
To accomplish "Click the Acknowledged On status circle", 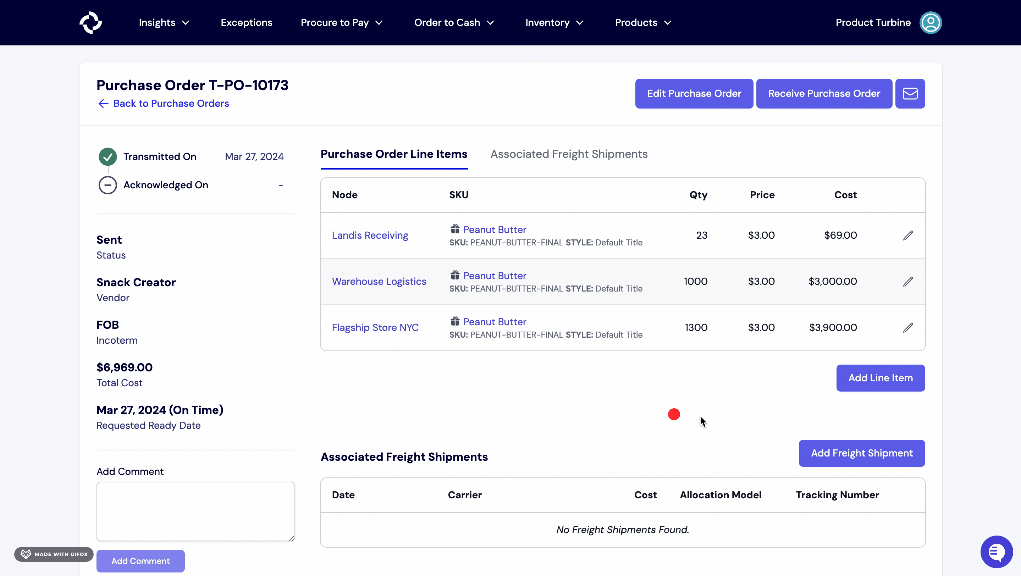I will click(x=107, y=185).
